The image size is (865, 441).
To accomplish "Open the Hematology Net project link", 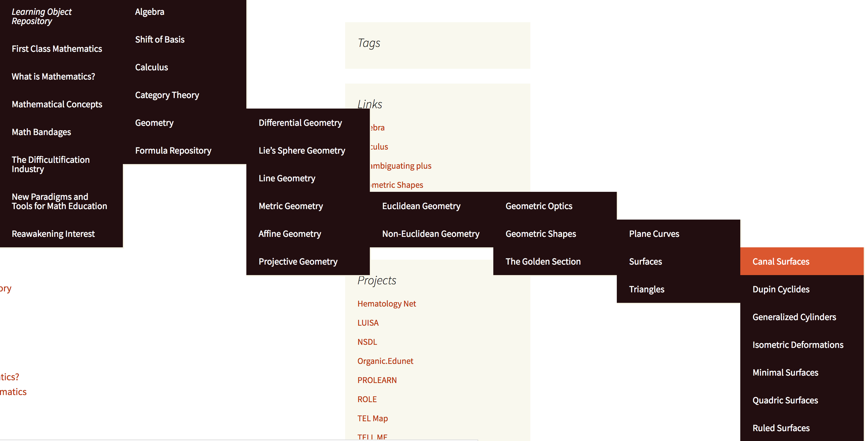I will point(386,303).
